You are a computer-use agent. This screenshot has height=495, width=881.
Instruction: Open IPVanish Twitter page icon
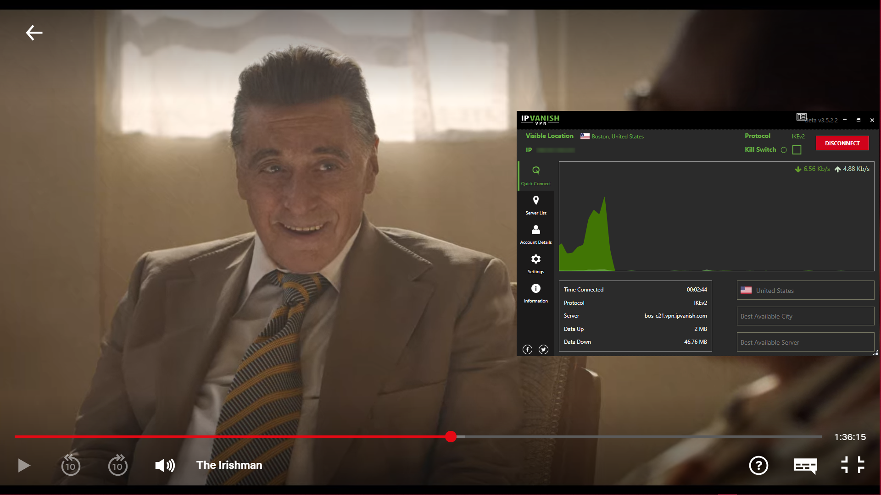point(543,349)
